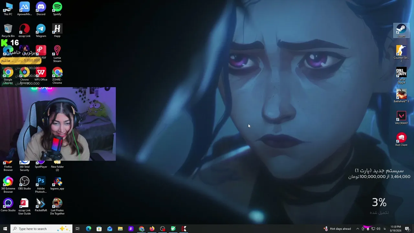Click the Firefox Browser desktop label
This screenshot has height=233, width=414.
[8, 168]
